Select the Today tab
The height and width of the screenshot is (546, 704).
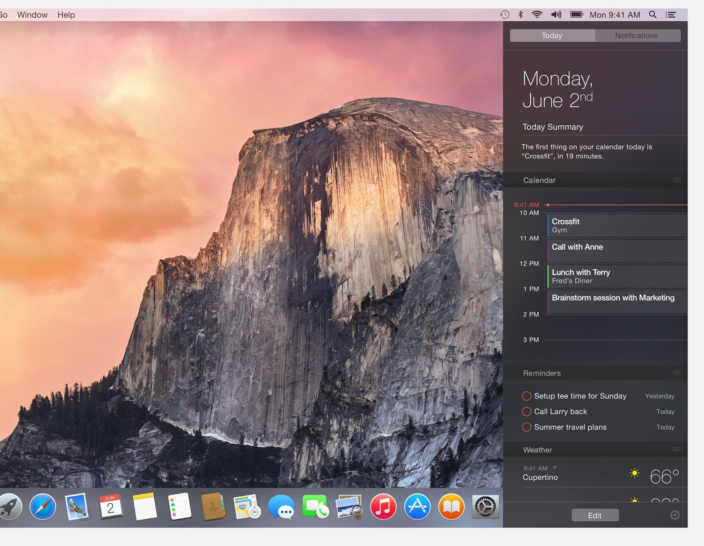click(551, 36)
